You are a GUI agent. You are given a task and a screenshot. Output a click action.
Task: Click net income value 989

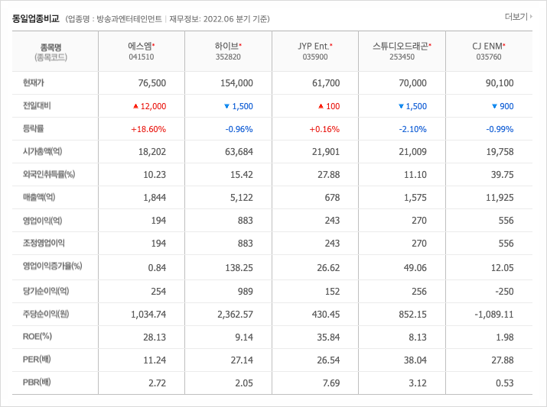(246, 292)
